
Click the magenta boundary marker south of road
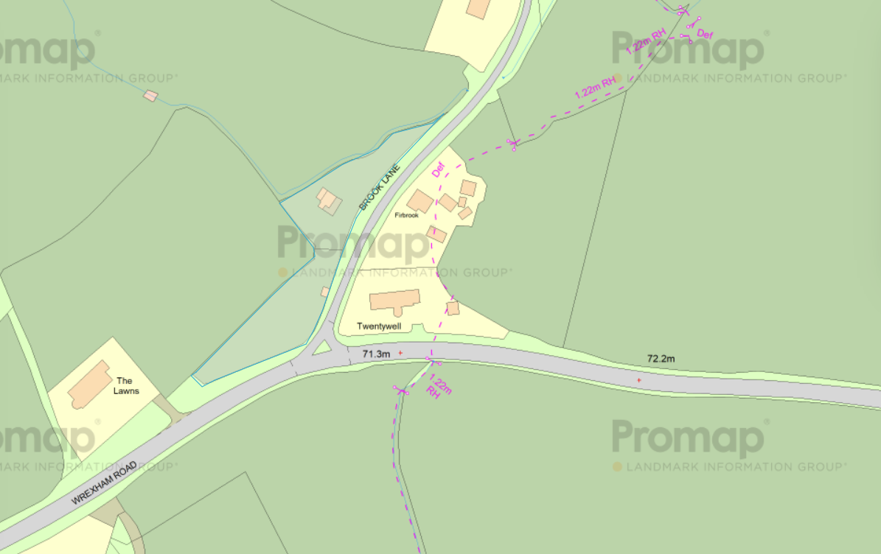401,390
